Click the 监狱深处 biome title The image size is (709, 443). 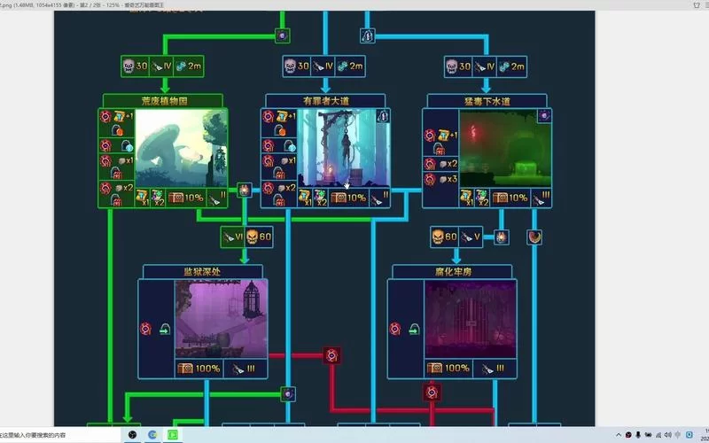tap(203, 272)
